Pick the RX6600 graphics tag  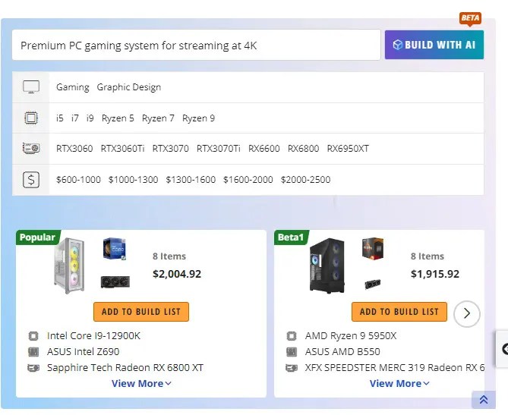264,149
